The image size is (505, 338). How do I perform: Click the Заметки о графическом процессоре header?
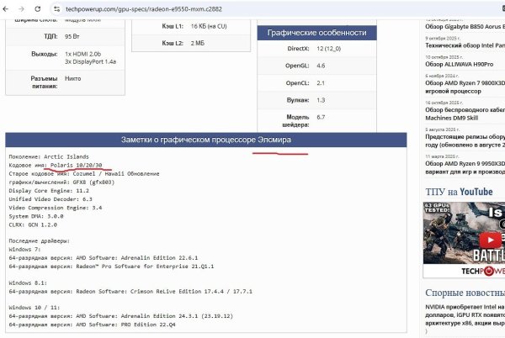[x=206, y=140]
